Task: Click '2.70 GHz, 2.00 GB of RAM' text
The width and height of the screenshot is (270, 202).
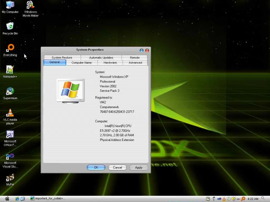Action: [117, 135]
